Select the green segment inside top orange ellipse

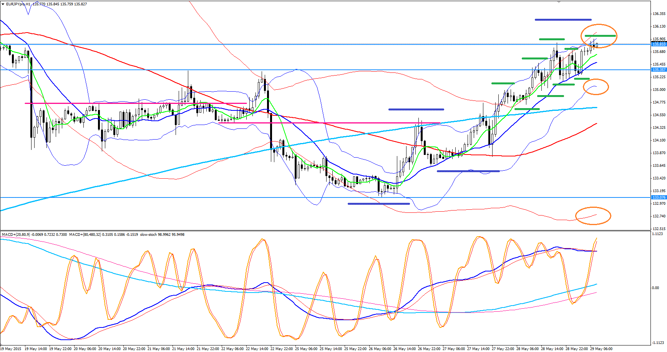point(600,36)
